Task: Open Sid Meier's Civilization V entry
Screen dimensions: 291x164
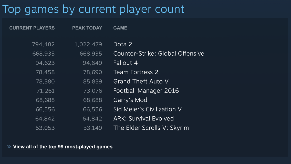Action: (x=148, y=109)
